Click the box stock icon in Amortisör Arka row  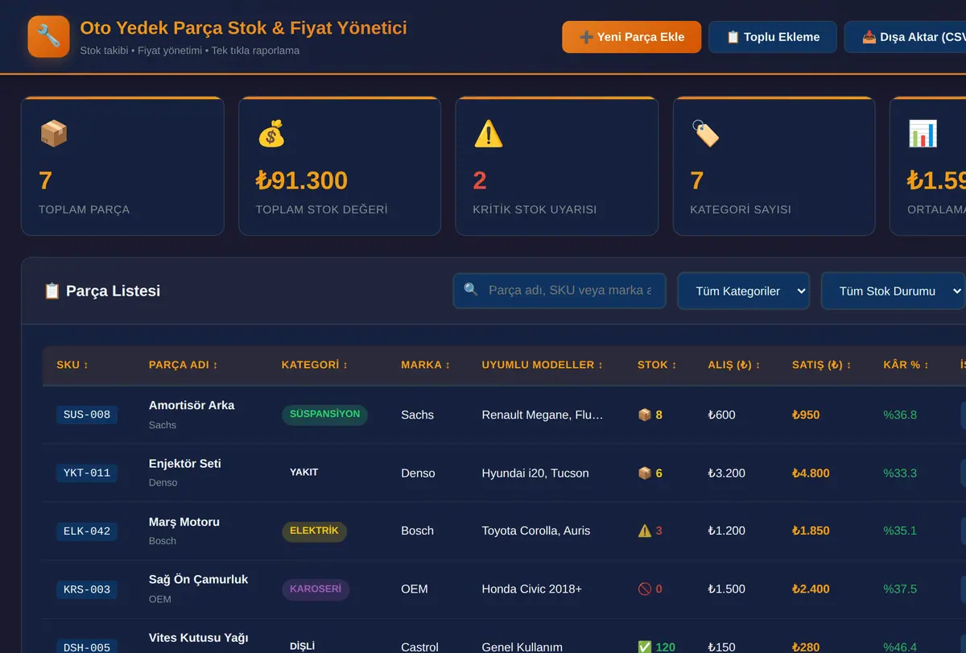pyautogui.click(x=644, y=415)
